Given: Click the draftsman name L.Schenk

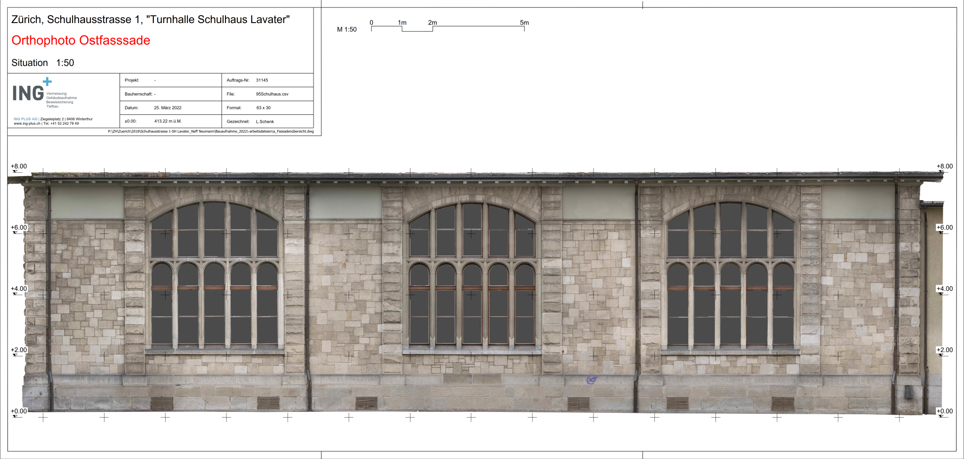Looking at the screenshot, I should pyautogui.click(x=265, y=121).
